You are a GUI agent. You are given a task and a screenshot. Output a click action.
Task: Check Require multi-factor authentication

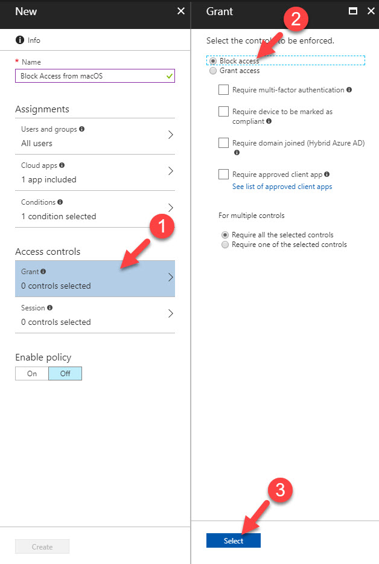[224, 89]
